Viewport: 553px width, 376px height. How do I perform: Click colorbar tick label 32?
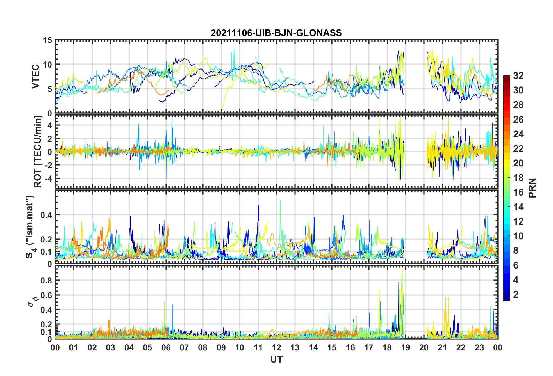[518, 76]
